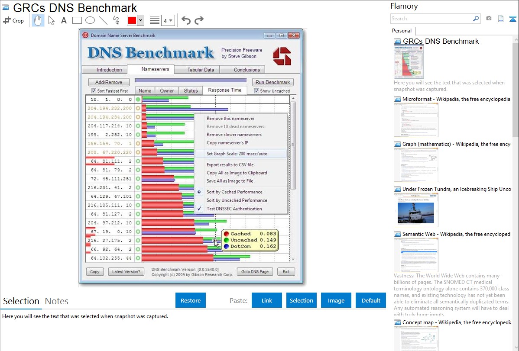Click the GRC red logo in DNS Benchmark
Image resolution: width=519 pixels, height=351 pixels.
click(x=282, y=56)
